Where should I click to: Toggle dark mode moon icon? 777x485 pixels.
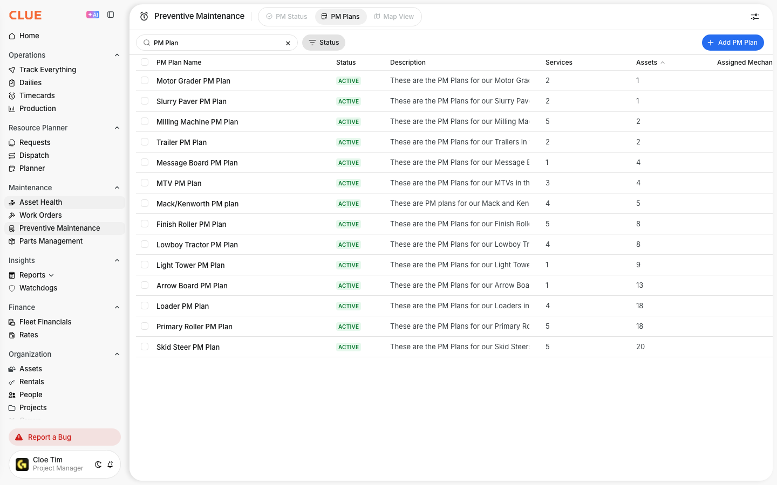[98, 465]
